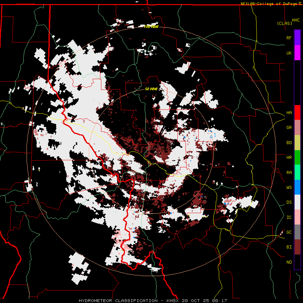This screenshot has height=303, width=303.
Task: Select the IC light pink legend swatch
Action: point(297,217)
